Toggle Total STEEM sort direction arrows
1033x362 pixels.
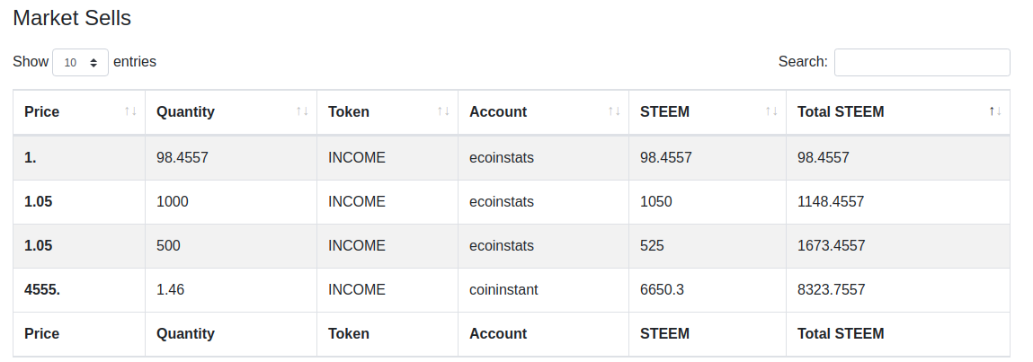coord(994,111)
